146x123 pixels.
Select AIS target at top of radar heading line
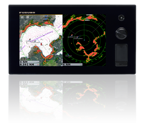pyautogui.click(x=87, y=19)
